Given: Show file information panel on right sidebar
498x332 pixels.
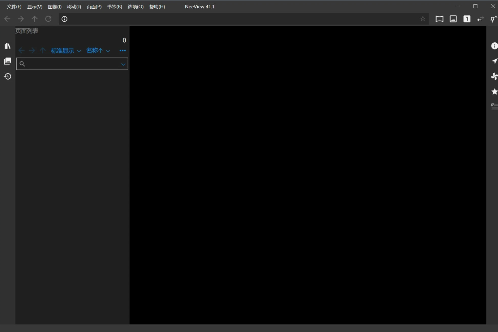Looking at the screenshot, I should 494,46.
